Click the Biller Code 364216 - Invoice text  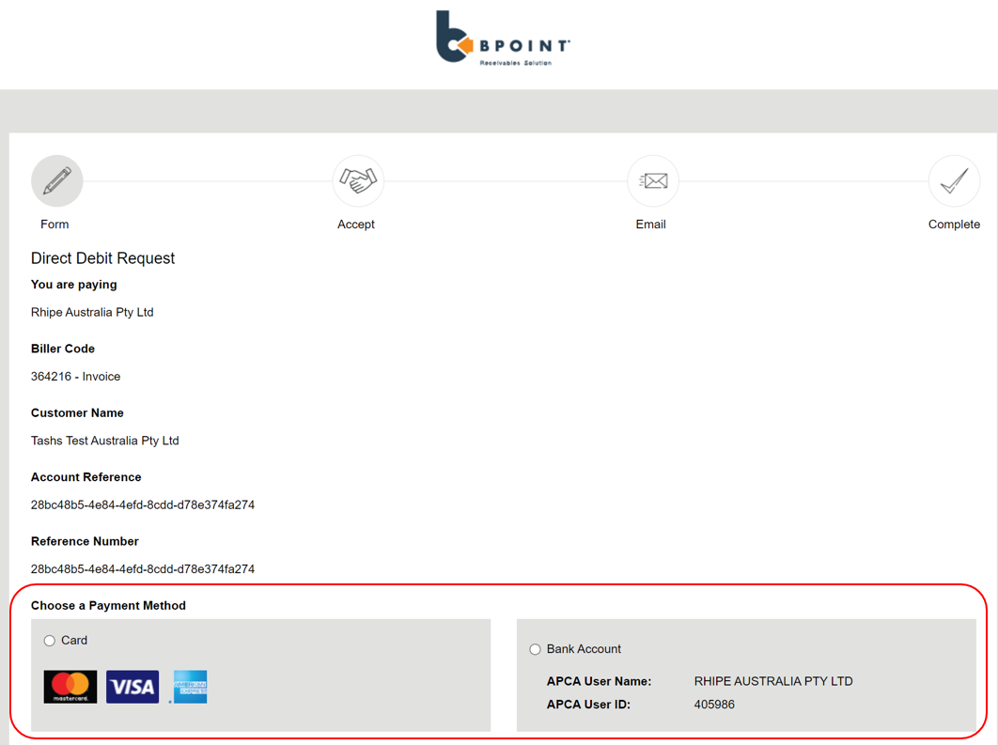point(75,376)
